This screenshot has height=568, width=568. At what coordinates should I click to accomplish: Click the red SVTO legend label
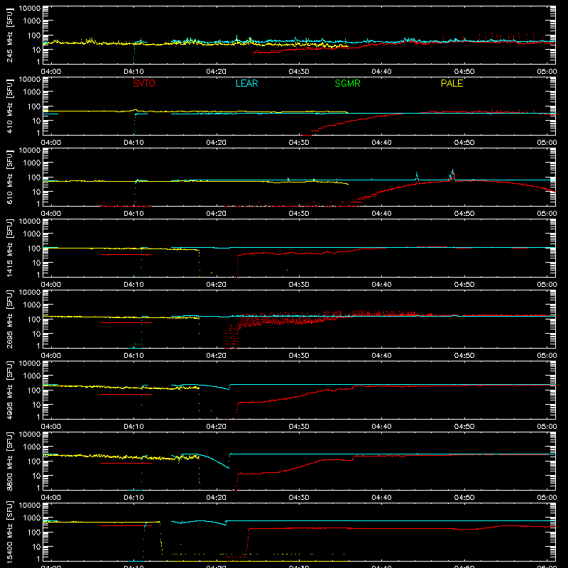[x=144, y=83]
